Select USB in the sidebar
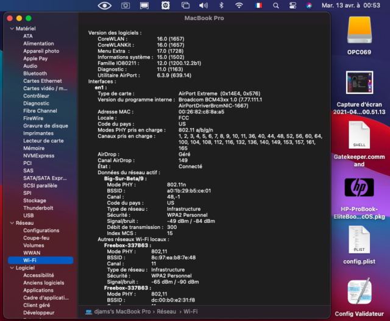This screenshot has height=321, width=390. click(x=29, y=216)
